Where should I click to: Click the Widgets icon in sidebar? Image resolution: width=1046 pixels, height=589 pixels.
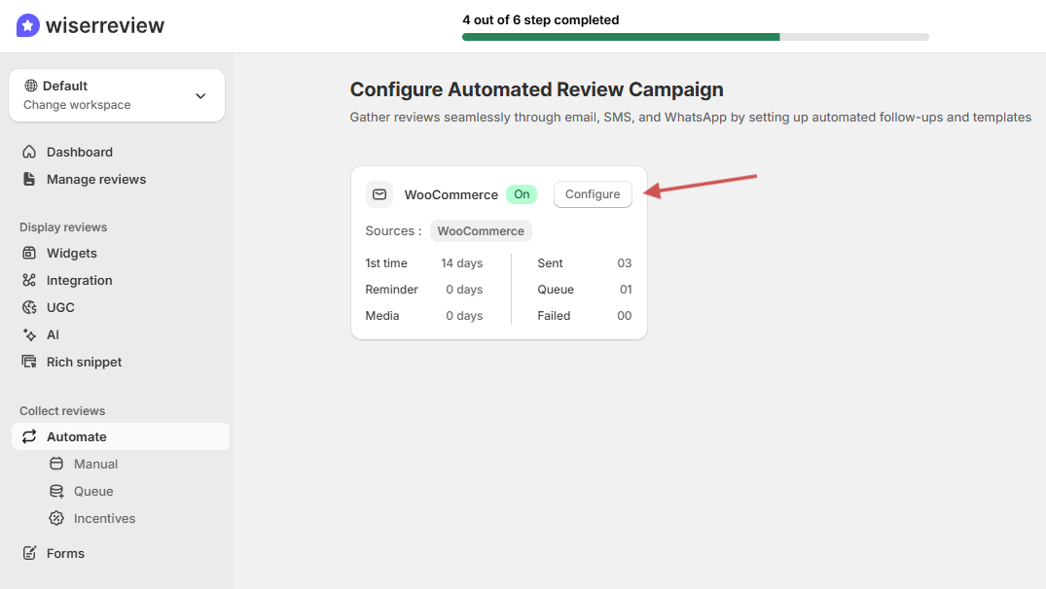(x=29, y=253)
